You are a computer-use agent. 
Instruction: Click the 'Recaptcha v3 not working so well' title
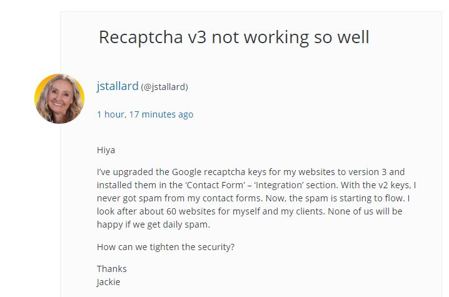coord(233,37)
